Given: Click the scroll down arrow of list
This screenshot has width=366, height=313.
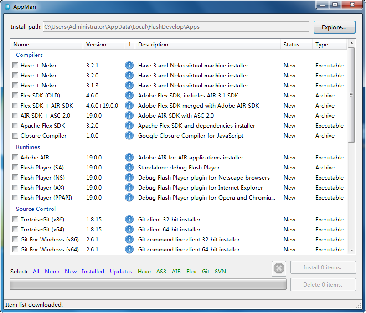Looking at the screenshot, I should (351, 250).
